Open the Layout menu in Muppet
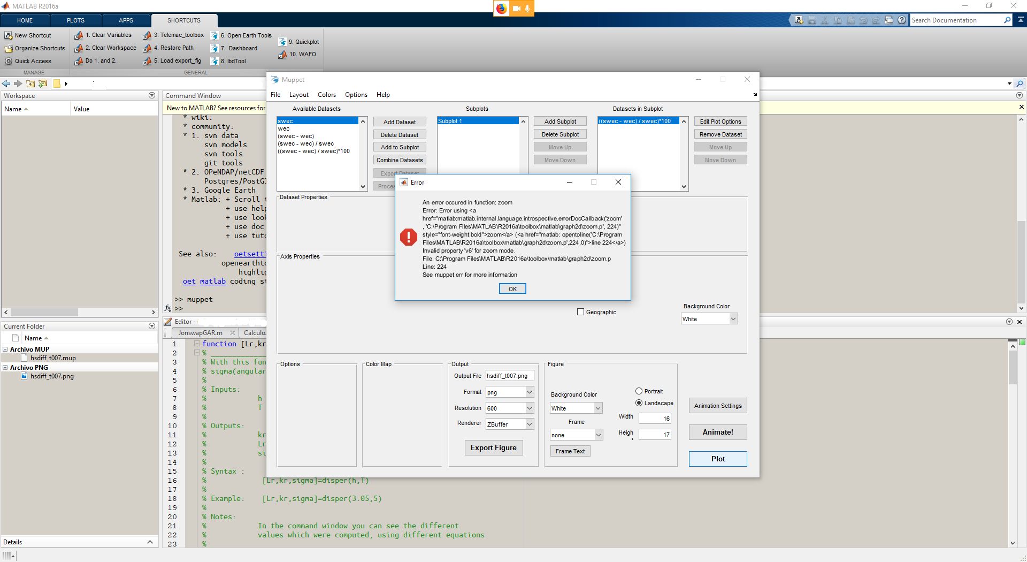This screenshot has height=562, width=1027. (x=298, y=95)
